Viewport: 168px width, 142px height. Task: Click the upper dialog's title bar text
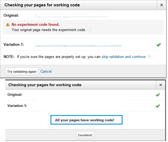click(x=42, y=5)
